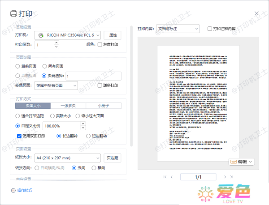This screenshot has width=269, height=205.
Task: Click the settings panel vertical scrollbar
Action: click(x=131, y=86)
